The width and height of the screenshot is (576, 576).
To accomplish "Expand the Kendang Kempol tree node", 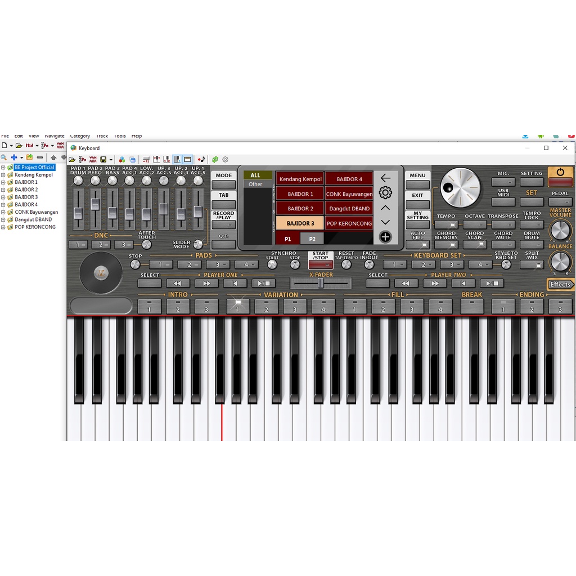I will point(3,175).
